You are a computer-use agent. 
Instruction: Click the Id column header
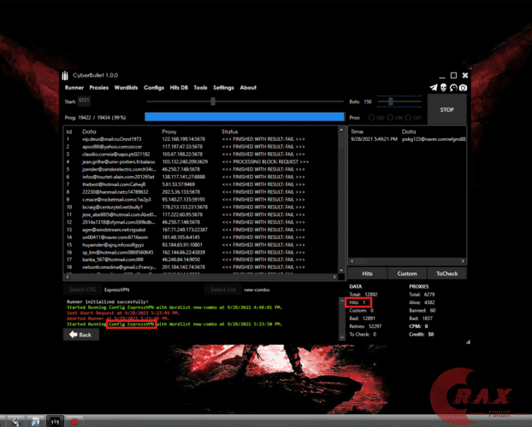click(x=69, y=132)
